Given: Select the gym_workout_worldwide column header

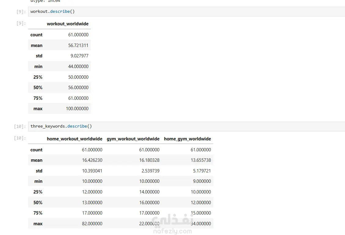Looking at the screenshot, I should tap(133, 139).
